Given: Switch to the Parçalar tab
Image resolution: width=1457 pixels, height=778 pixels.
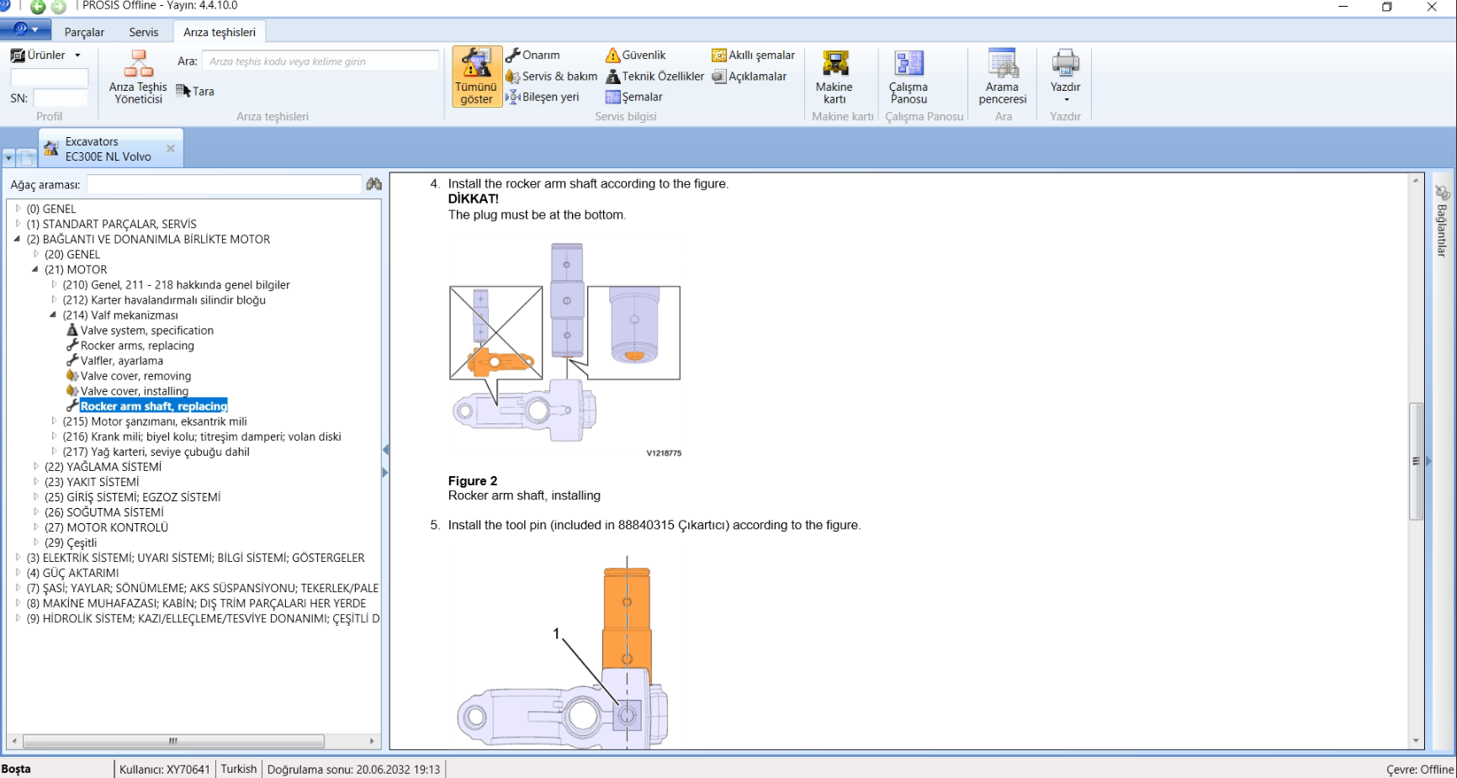Looking at the screenshot, I should click(x=84, y=32).
